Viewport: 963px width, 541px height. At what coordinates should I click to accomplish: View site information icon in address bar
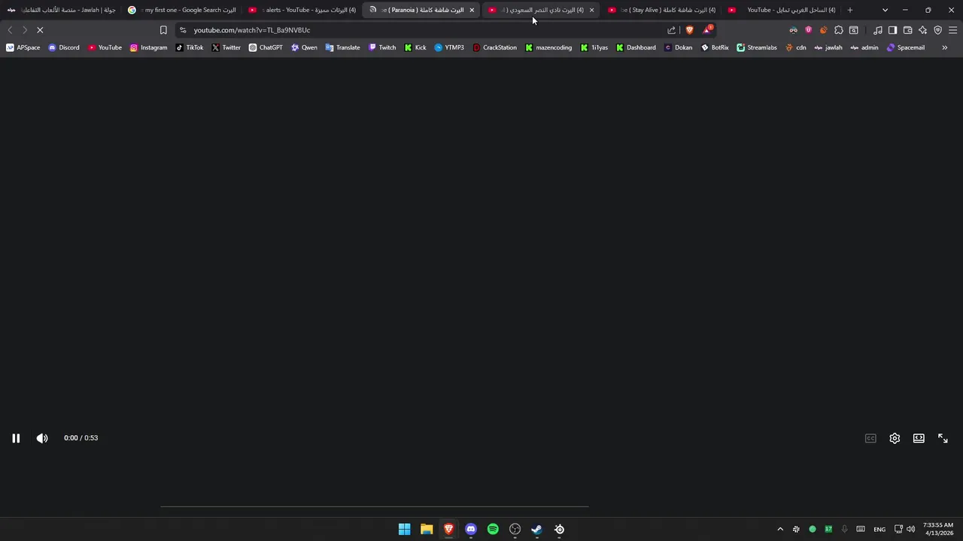coord(183,30)
